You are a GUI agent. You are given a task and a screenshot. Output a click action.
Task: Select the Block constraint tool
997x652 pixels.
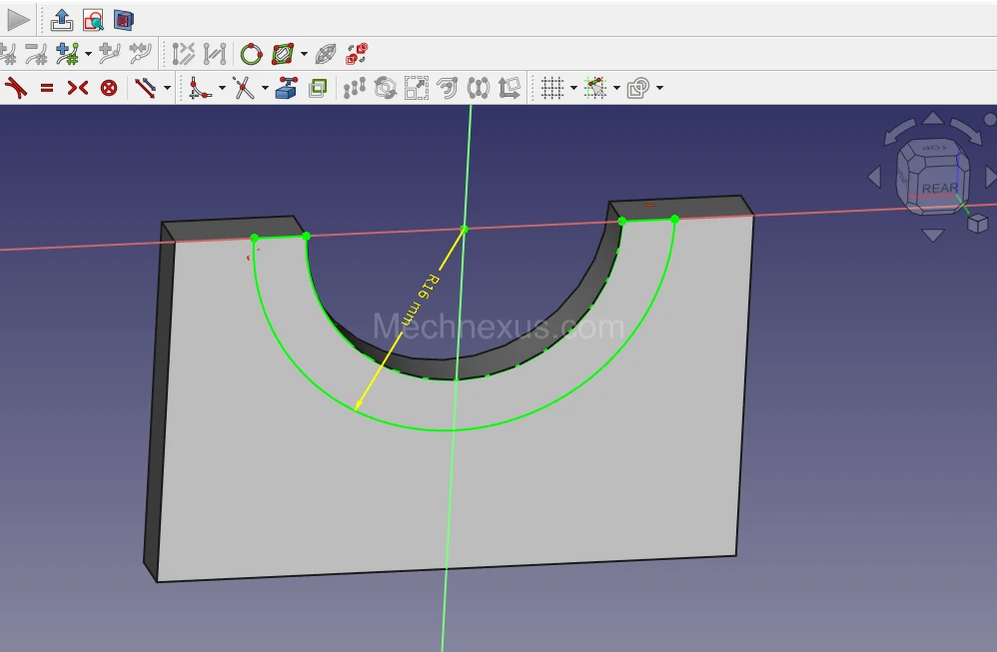[x=109, y=88]
